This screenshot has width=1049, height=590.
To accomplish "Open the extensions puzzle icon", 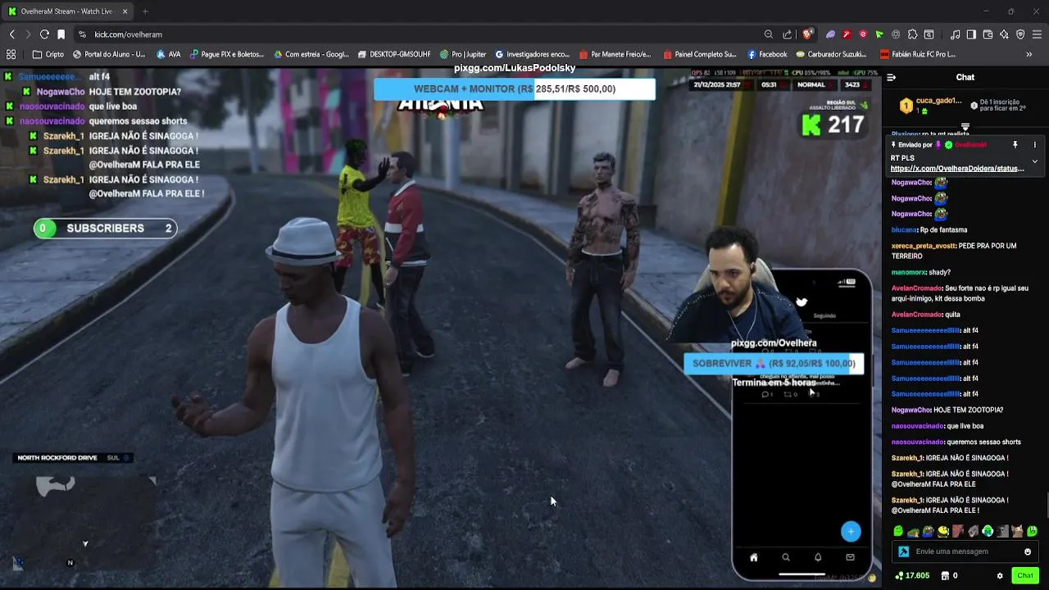I will (912, 34).
